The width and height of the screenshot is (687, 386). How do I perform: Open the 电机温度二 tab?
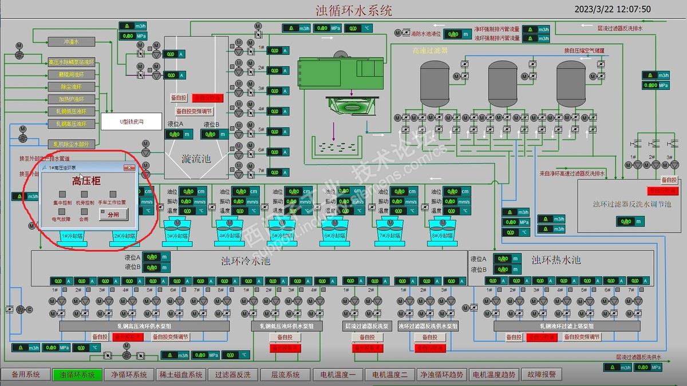390,375
